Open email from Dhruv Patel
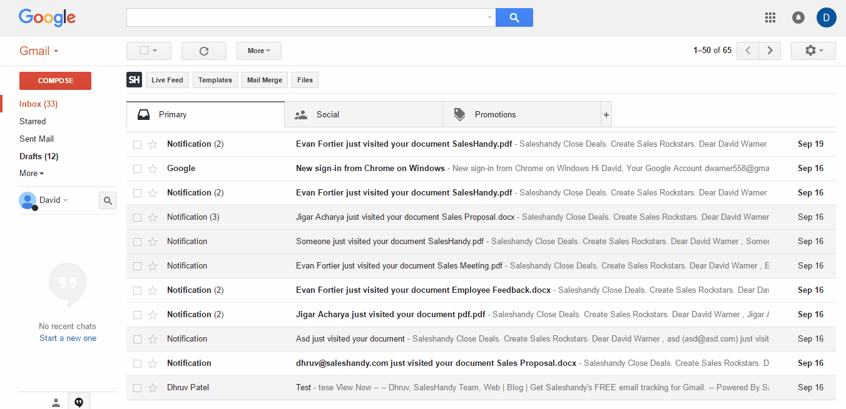The height and width of the screenshot is (409, 846). [x=481, y=388]
